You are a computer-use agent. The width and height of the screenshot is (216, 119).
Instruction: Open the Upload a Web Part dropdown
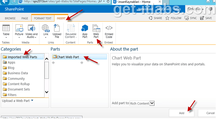[32, 101]
